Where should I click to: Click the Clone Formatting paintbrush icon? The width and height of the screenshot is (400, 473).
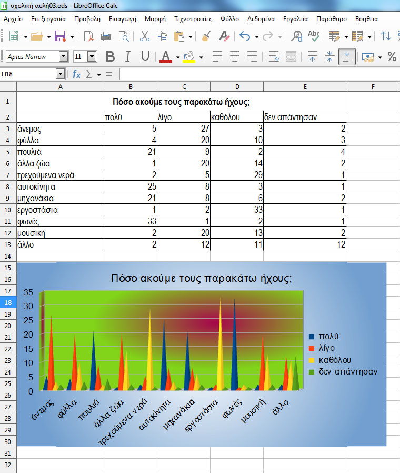pyautogui.click(x=206, y=36)
